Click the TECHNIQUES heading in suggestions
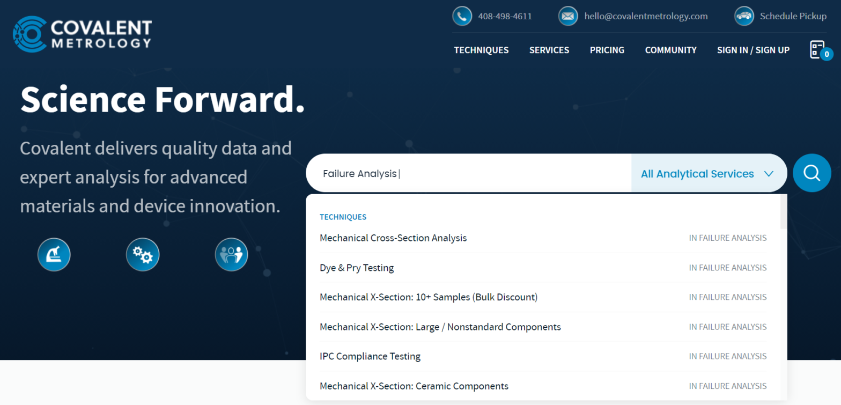 pos(343,217)
